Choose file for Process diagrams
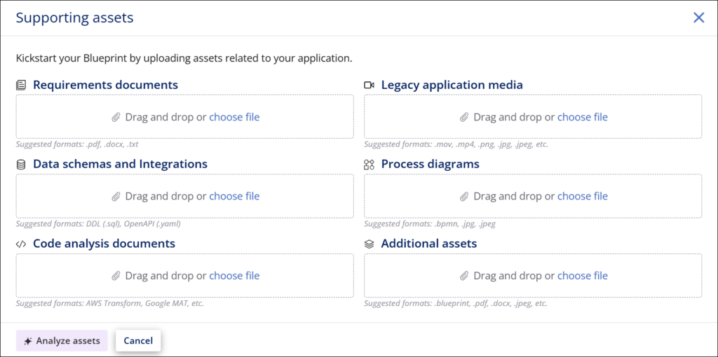 click(582, 196)
